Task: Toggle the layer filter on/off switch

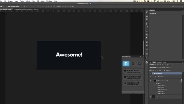Action: pos(170,64)
